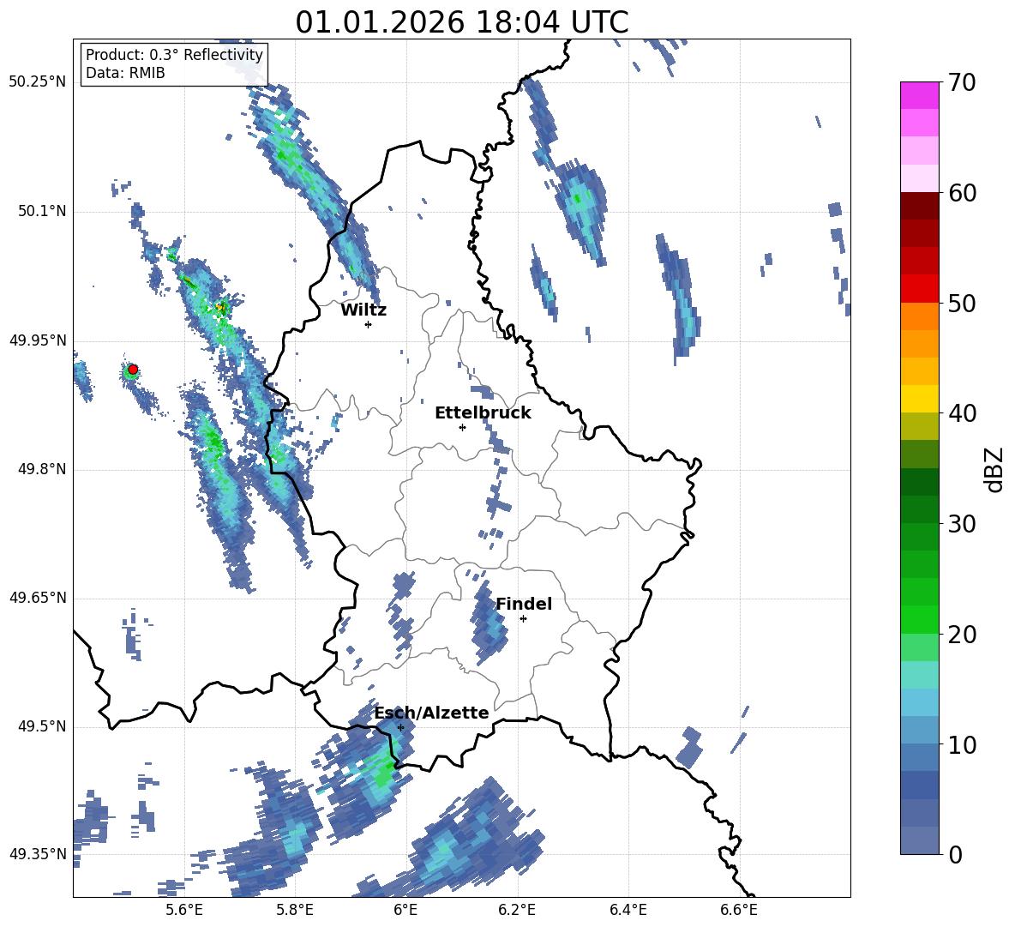Click the colorbar tick value 20

962,635
